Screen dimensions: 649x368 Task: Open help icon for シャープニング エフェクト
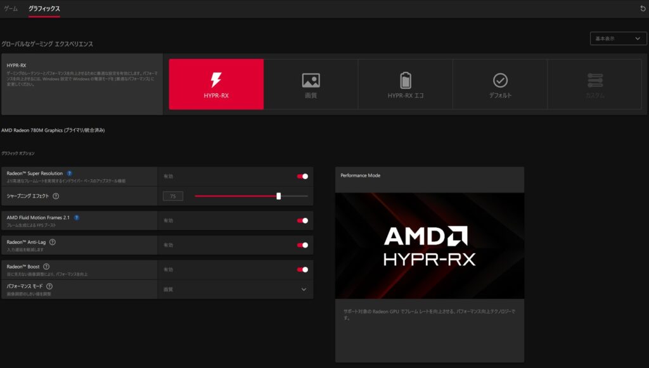pos(56,196)
